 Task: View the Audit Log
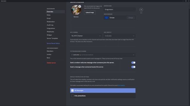[50, 25]
